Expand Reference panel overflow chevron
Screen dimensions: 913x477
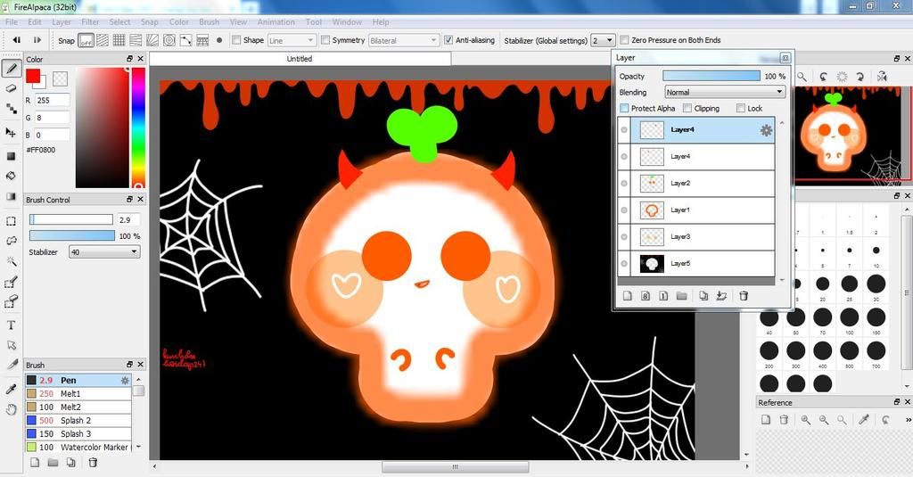[x=908, y=419]
